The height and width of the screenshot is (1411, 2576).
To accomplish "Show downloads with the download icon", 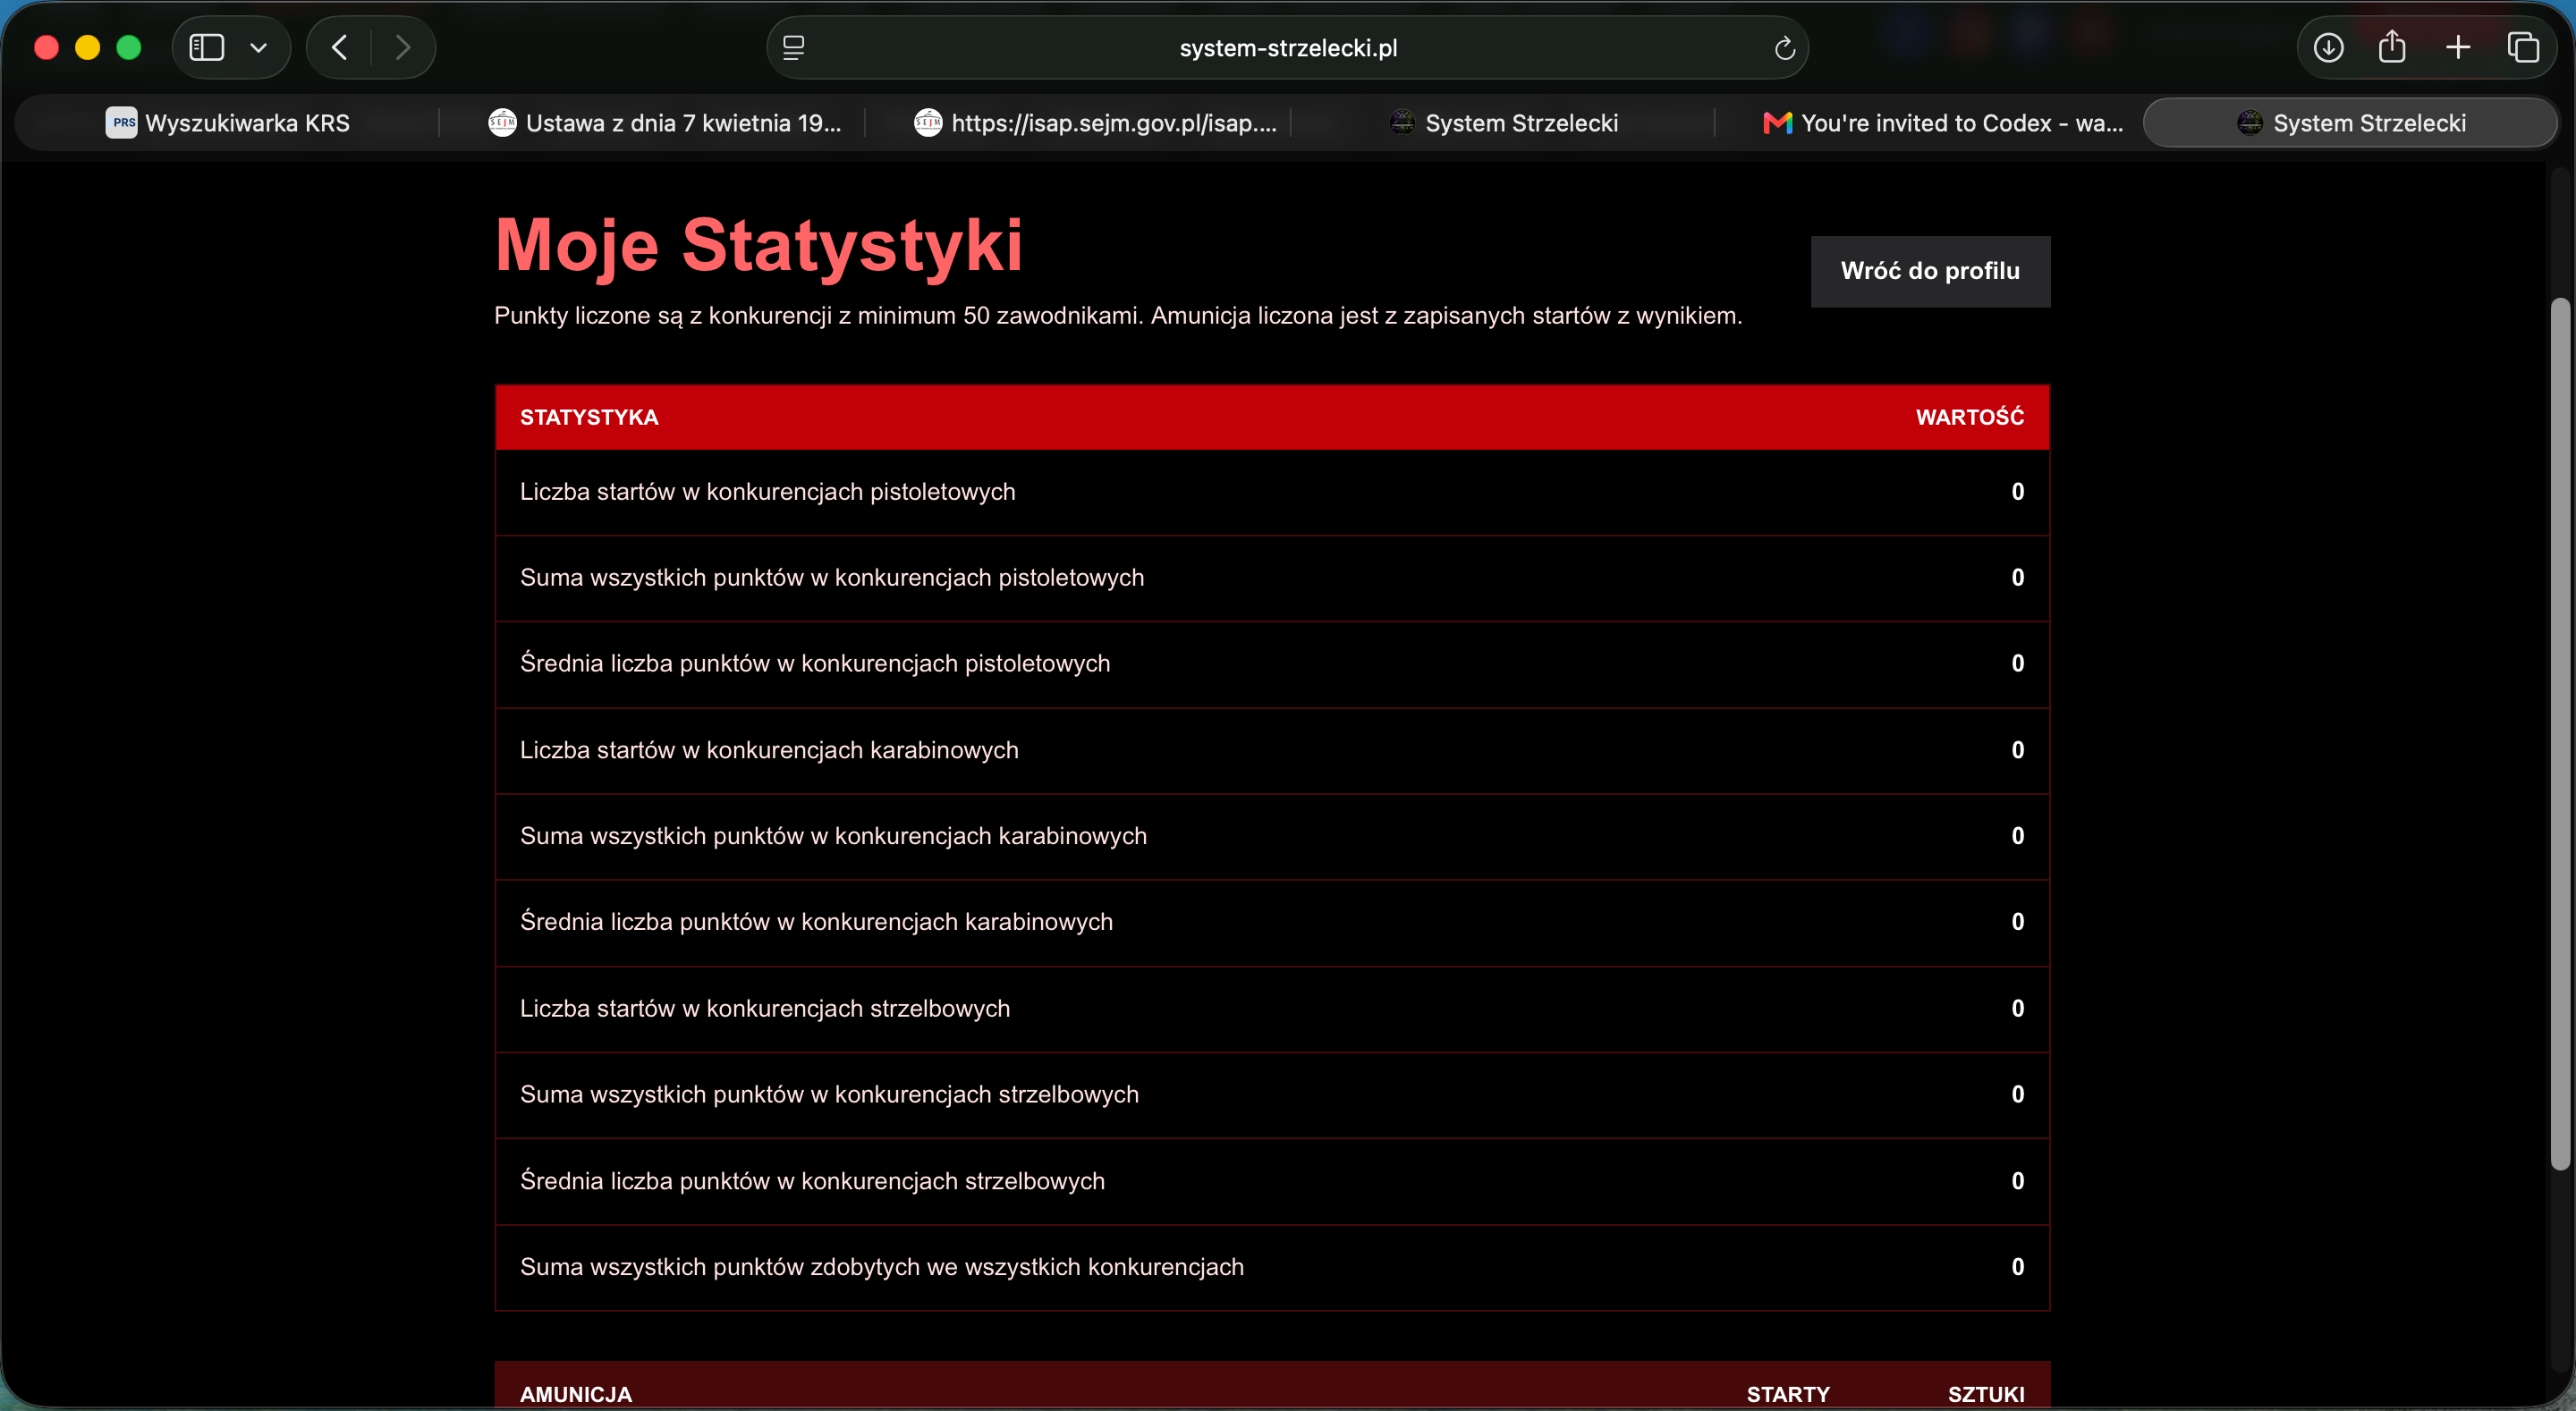I will pyautogui.click(x=2328, y=47).
